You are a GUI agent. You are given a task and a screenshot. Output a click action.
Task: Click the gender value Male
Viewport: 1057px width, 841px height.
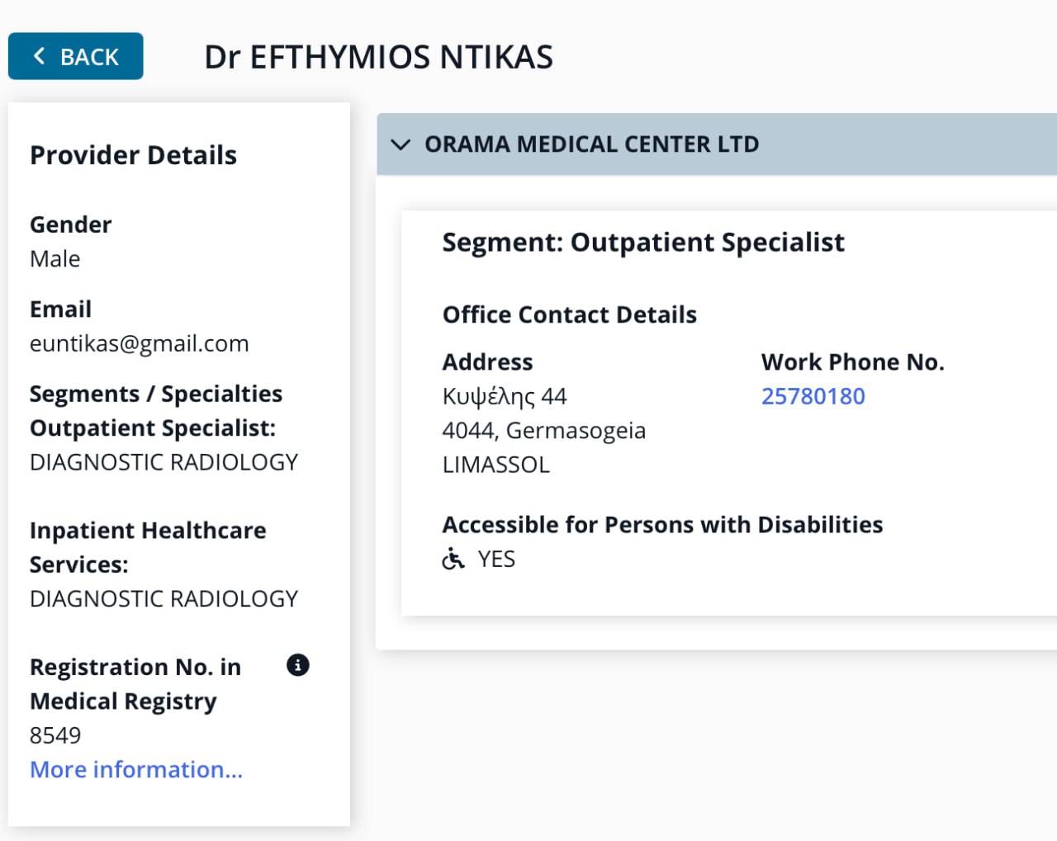pos(55,259)
